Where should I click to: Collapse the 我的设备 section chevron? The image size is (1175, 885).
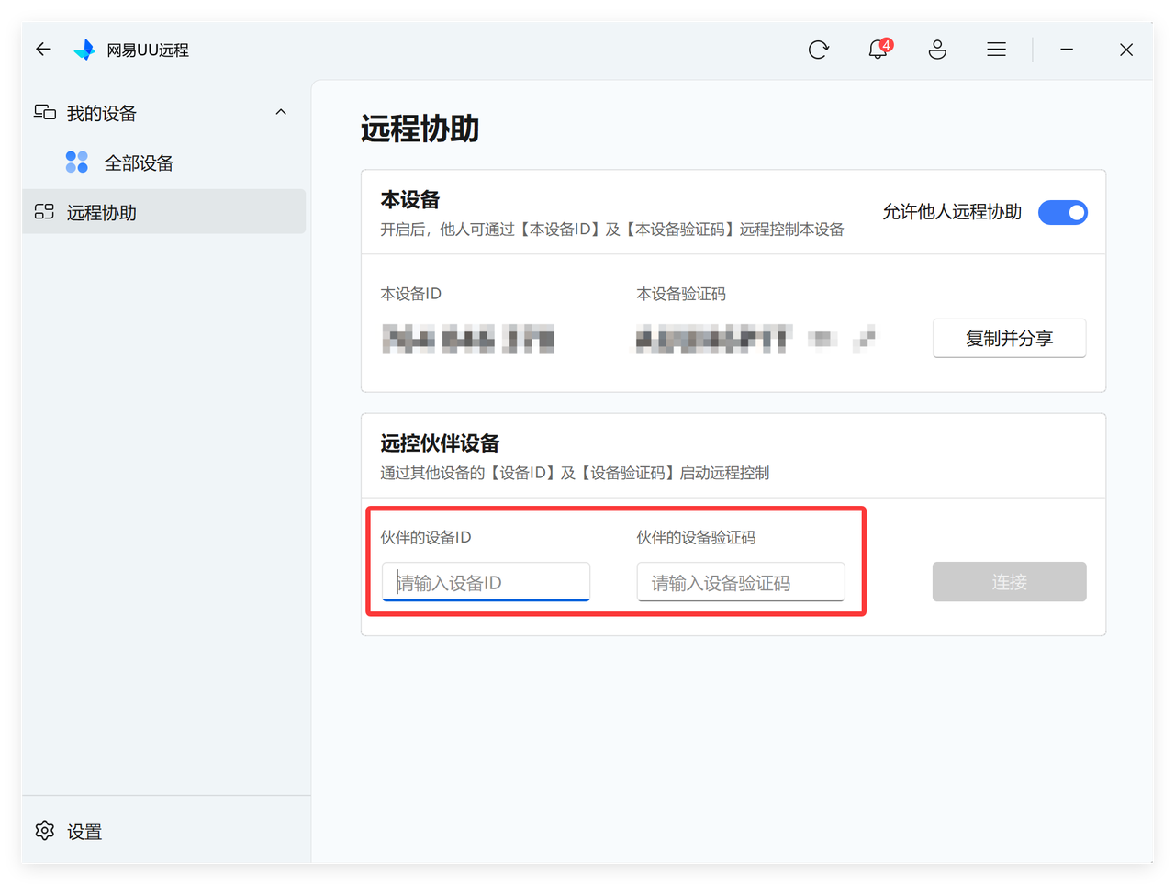coord(281,112)
